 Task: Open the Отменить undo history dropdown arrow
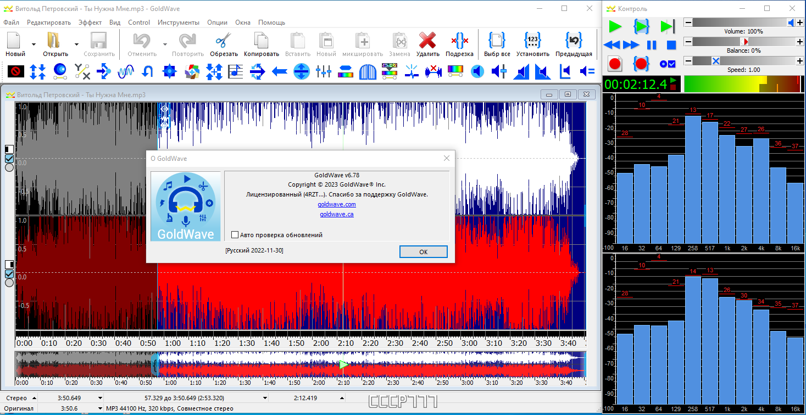(x=165, y=44)
